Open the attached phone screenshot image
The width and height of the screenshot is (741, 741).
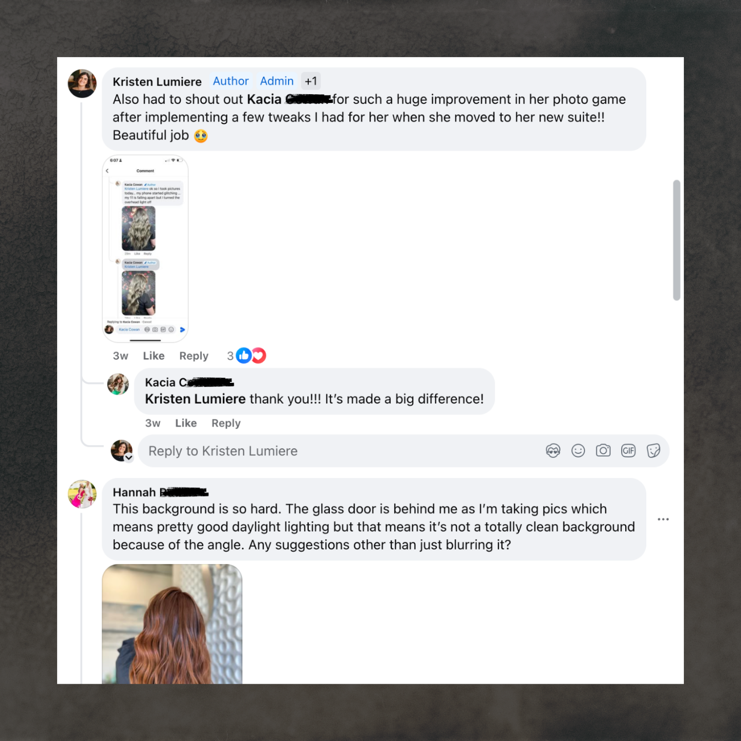point(146,249)
